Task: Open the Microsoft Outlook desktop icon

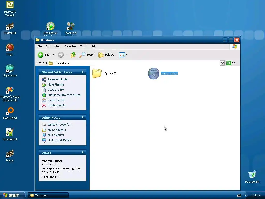Action: tap(10, 9)
